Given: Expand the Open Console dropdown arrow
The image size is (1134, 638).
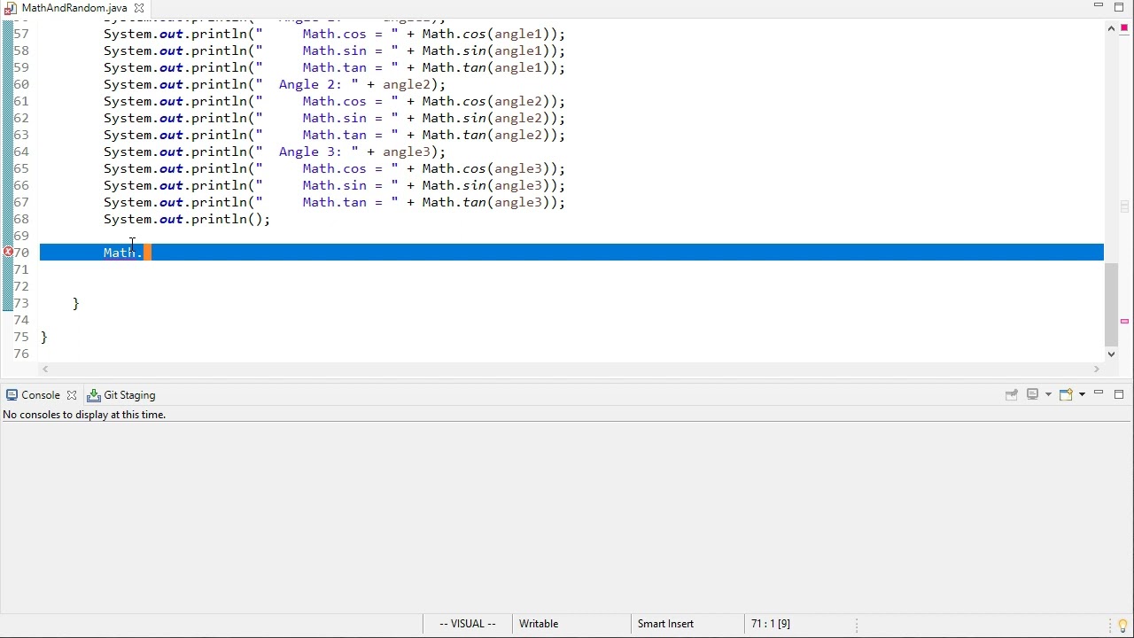Looking at the screenshot, I should (x=1082, y=394).
